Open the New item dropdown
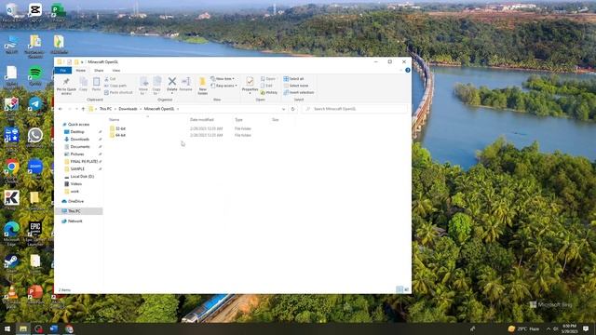This screenshot has height=335, width=596. click(223, 79)
